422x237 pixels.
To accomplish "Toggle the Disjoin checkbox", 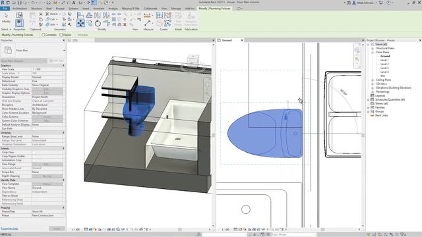I will point(61,35).
